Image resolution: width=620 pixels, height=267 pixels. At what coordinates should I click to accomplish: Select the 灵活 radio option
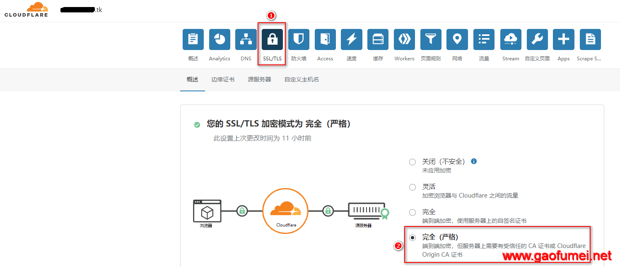(x=413, y=187)
